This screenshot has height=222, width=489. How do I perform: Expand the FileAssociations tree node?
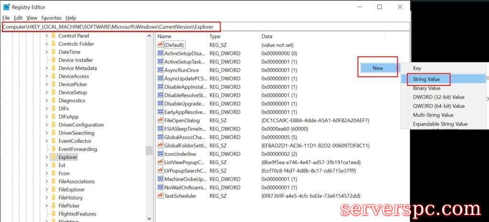tap(46, 181)
